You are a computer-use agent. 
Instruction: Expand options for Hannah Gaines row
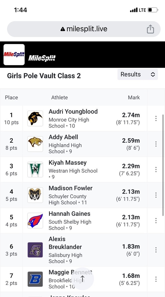[x=156, y=220]
